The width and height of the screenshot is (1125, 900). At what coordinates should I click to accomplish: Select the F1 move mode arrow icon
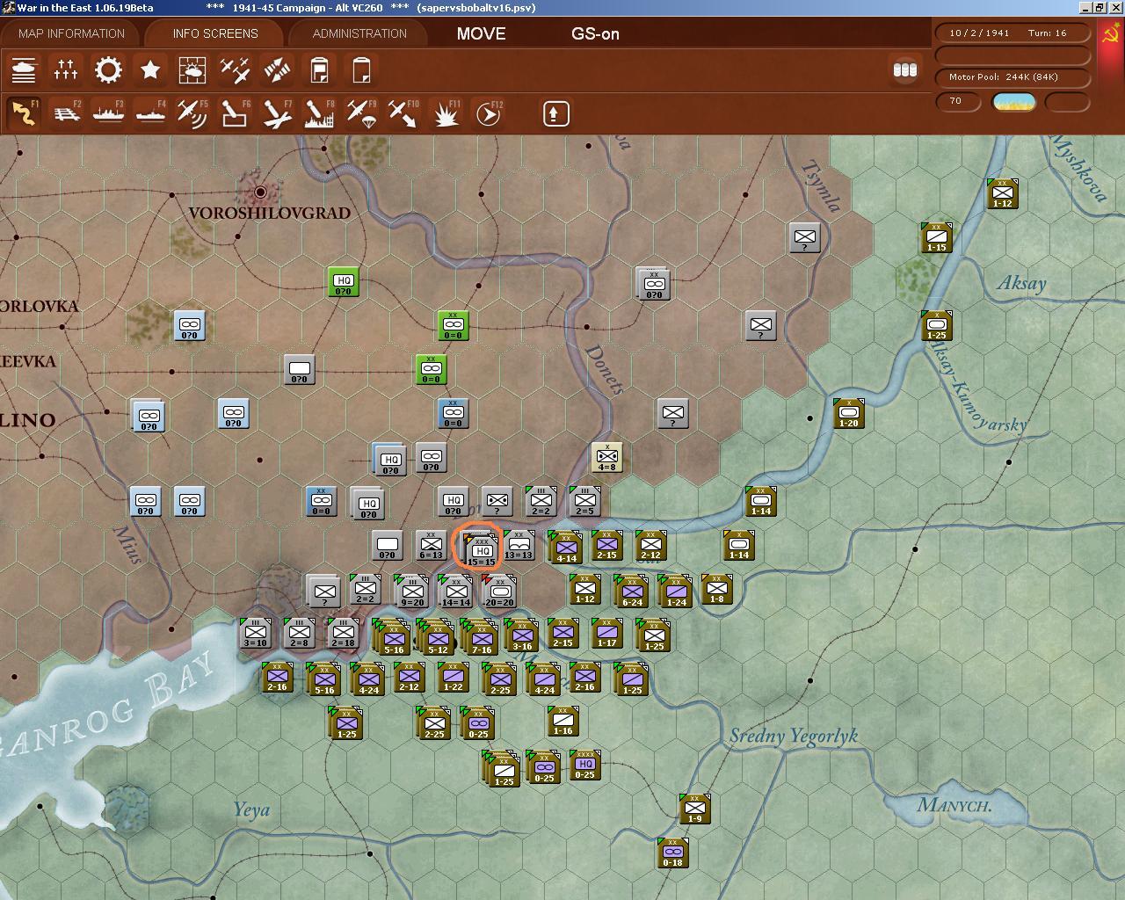click(x=23, y=113)
